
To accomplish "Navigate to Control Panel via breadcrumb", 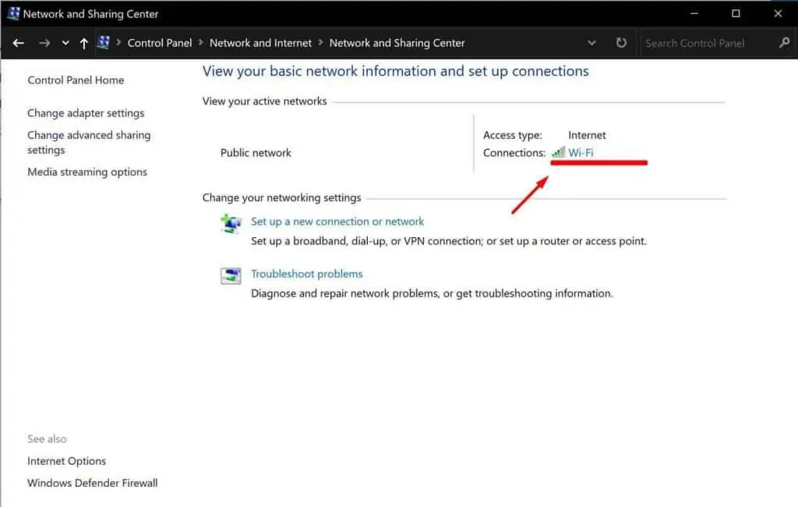I will tap(159, 43).
